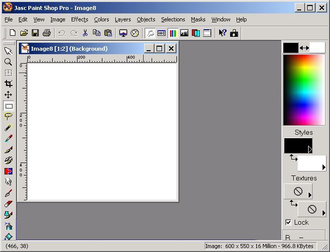Image resolution: width=330 pixels, height=252 pixels.
Task: Toggle the histogram window button
Action: (x=184, y=33)
